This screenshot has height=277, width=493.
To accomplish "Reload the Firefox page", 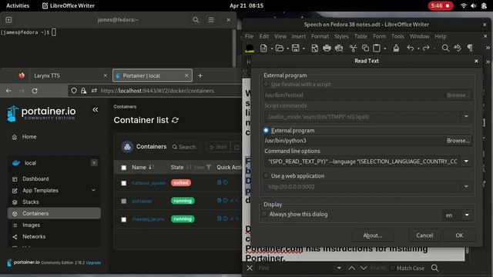I will coord(35,91).
